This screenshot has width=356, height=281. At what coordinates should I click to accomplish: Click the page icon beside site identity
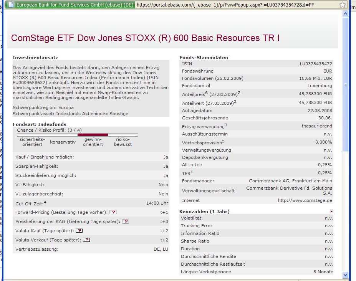coord(10,5)
